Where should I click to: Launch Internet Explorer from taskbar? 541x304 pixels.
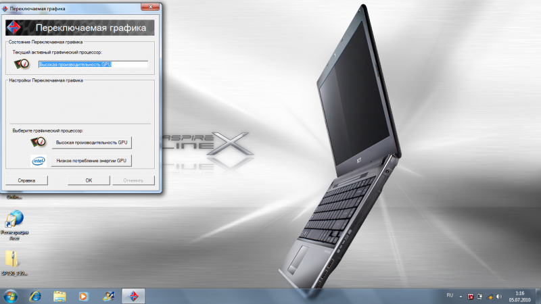point(35,297)
